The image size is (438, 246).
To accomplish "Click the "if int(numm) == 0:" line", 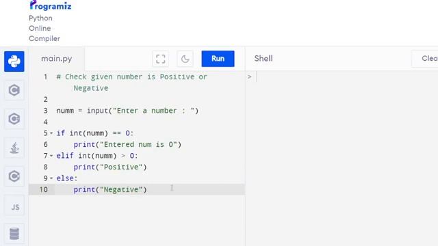I will point(95,133).
